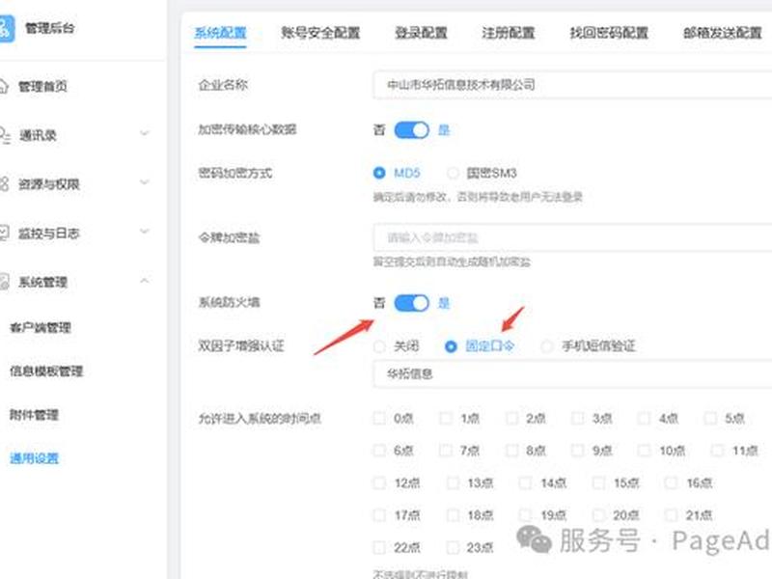This screenshot has width=772, height=579.
Task: Check the 20点 time checkbox
Action: click(598, 515)
